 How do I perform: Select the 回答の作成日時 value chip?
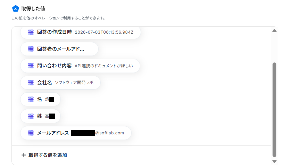(x=81, y=32)
